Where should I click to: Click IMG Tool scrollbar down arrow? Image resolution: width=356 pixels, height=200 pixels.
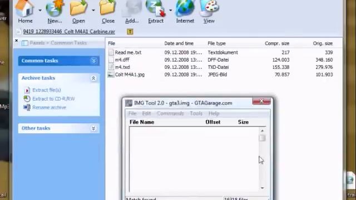262,188
